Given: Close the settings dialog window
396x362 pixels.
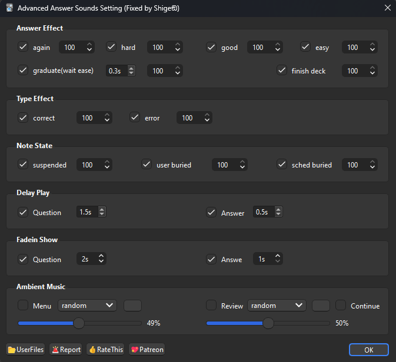Looking at the screenshot, I should click(x=387, y=8).
